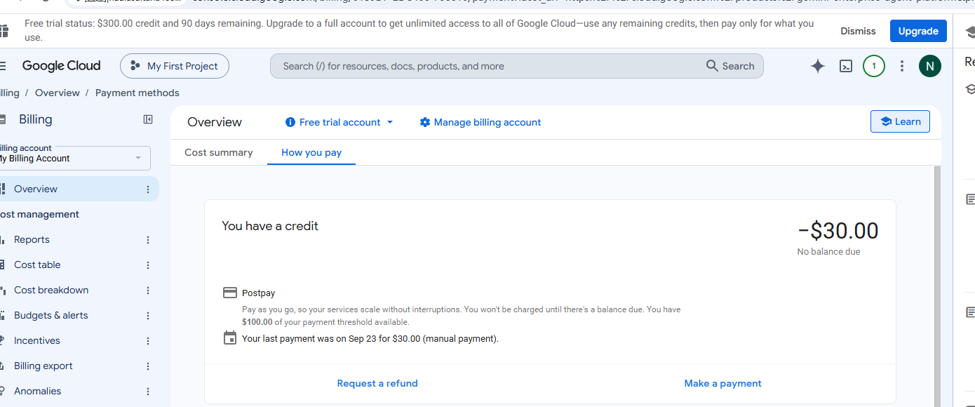Click Request a refund link
The height and width of the screenshot is (407, 975).
[x=377, y=383]
